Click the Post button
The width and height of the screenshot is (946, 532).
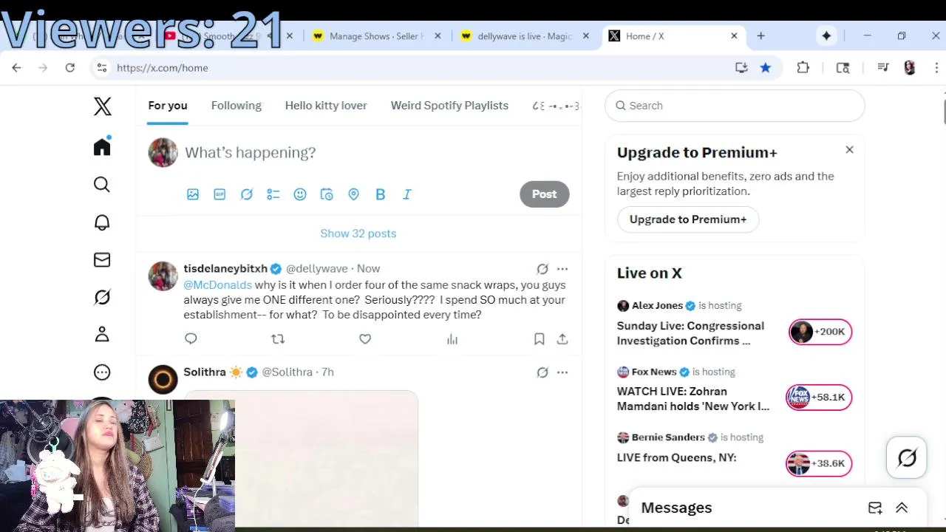(545, 194)
